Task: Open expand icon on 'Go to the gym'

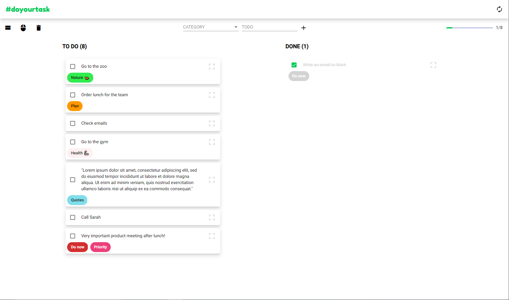Action: point(212,142)
